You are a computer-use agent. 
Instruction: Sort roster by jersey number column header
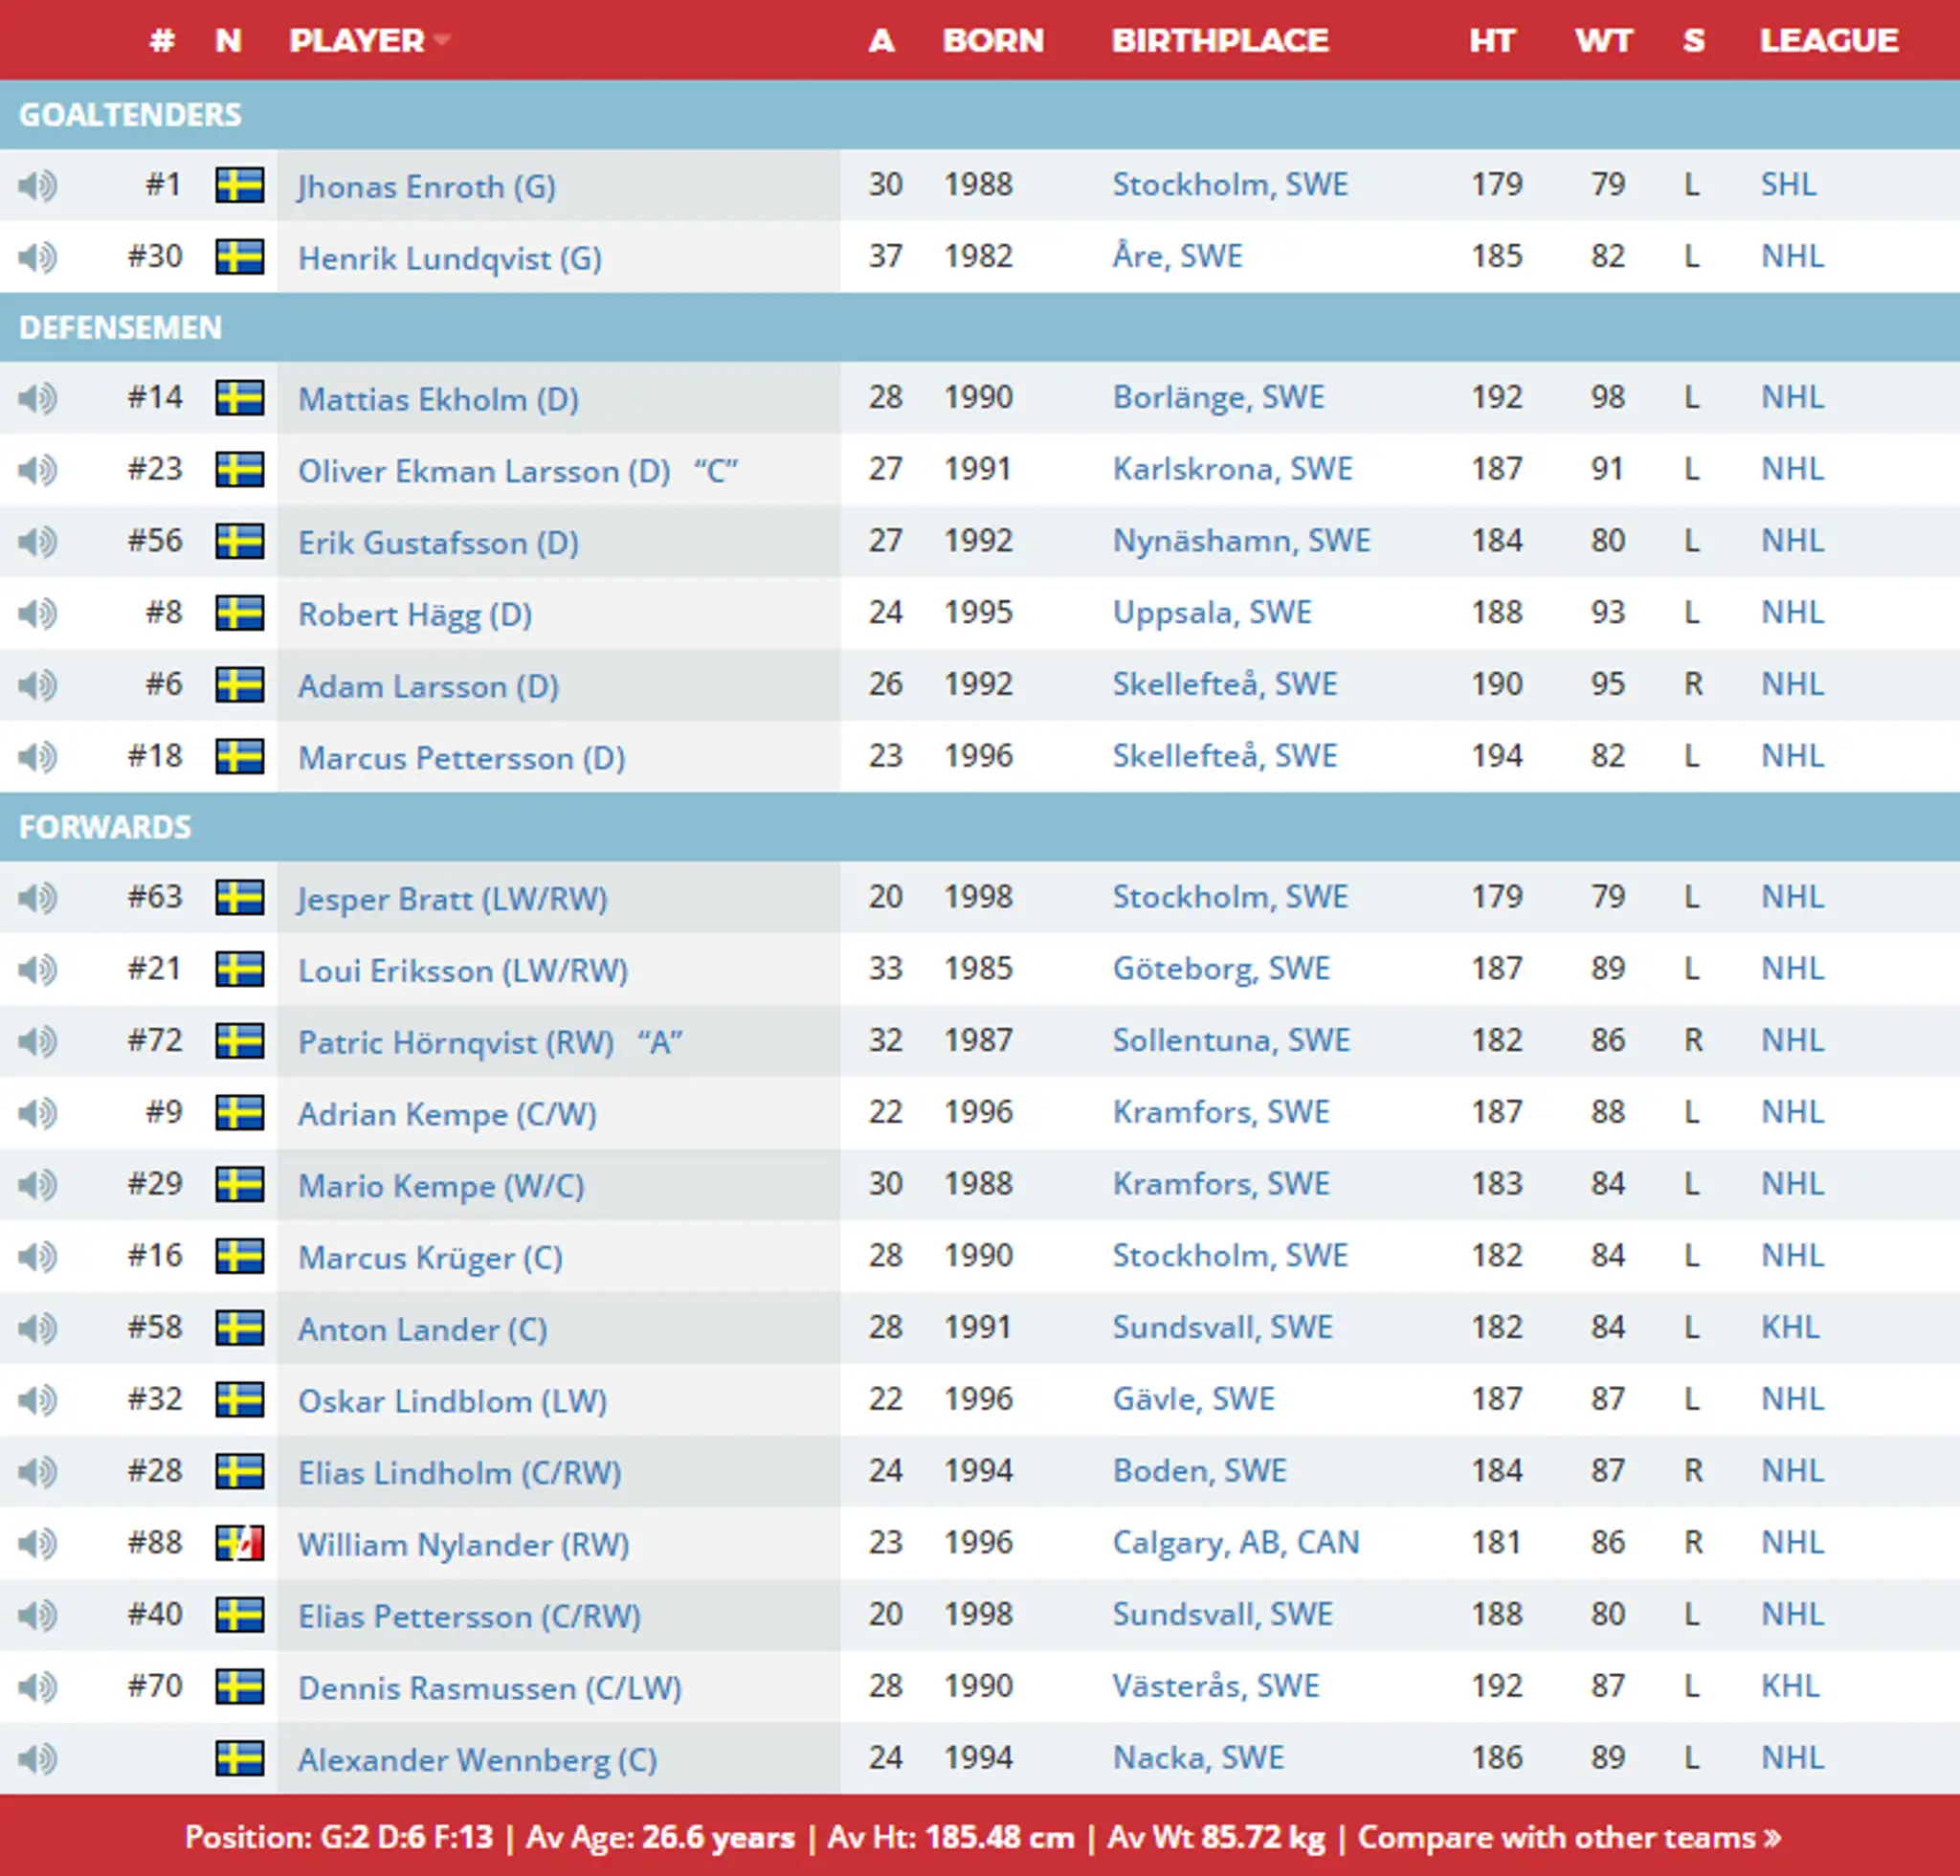coord(163,40)
